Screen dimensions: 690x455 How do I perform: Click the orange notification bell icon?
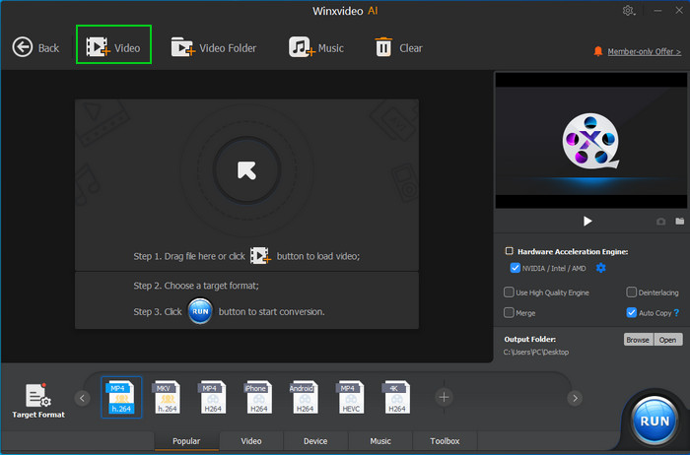click(x=598, y=51)
